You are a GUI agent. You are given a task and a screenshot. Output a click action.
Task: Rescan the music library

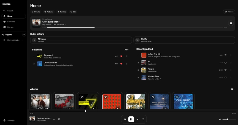coord(229,12)
